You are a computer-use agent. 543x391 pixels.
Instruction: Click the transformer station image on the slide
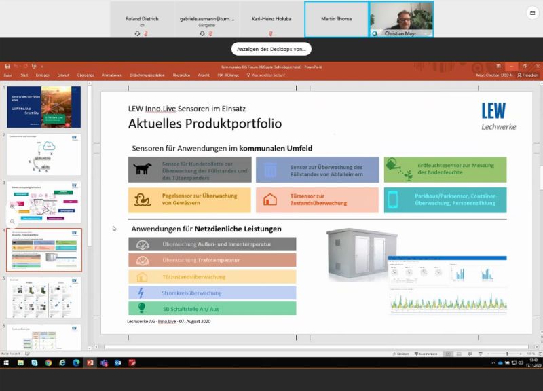point(362,255)
